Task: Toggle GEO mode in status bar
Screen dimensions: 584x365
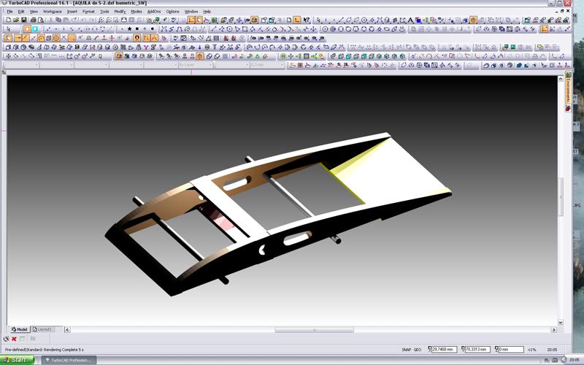Action: click(418, 350)
